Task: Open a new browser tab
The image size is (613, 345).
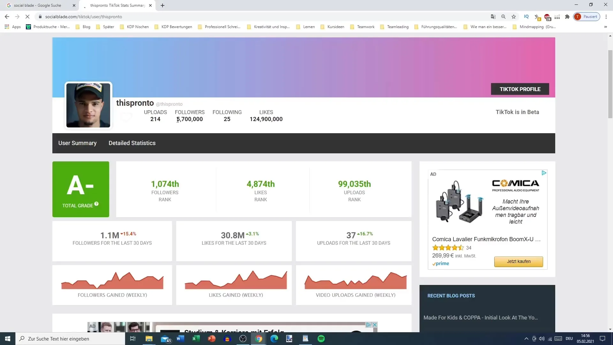Action: click(163, 5)
